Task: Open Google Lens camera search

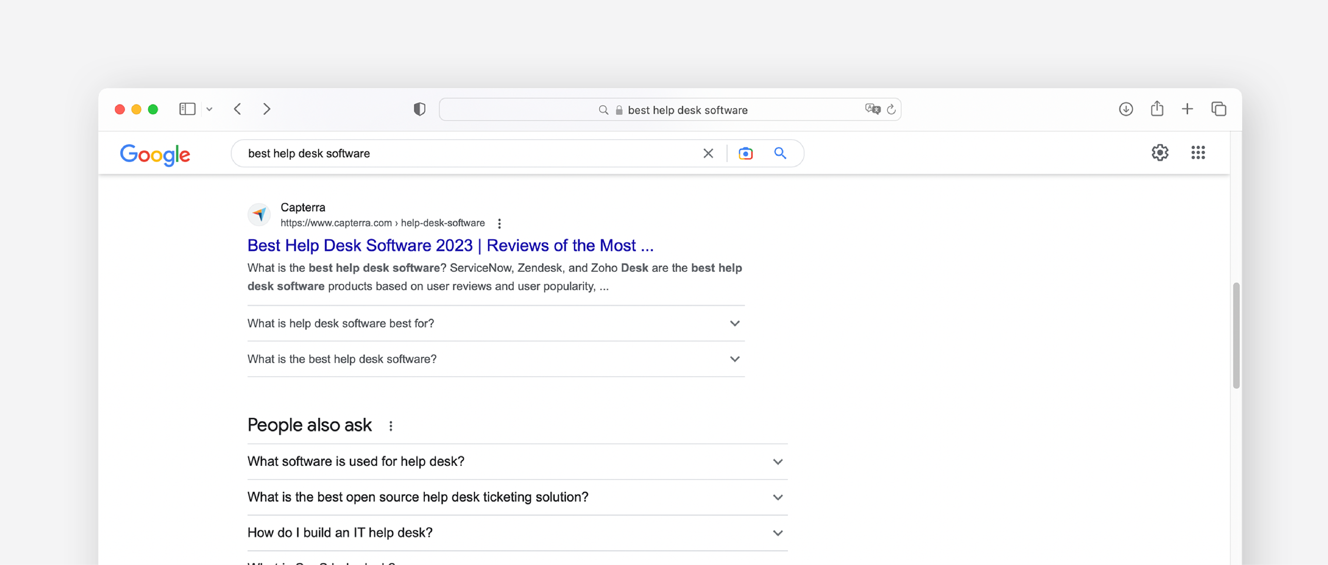Action: tap(745, 153)
